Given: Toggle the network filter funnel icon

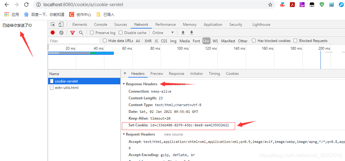Looking at the screenshot, I should pos(73,33).
